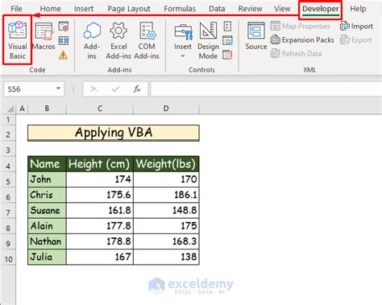This screenshot has width=382, height=305.
Task: Toggle Design Mode
Action: tap(208, 40)
